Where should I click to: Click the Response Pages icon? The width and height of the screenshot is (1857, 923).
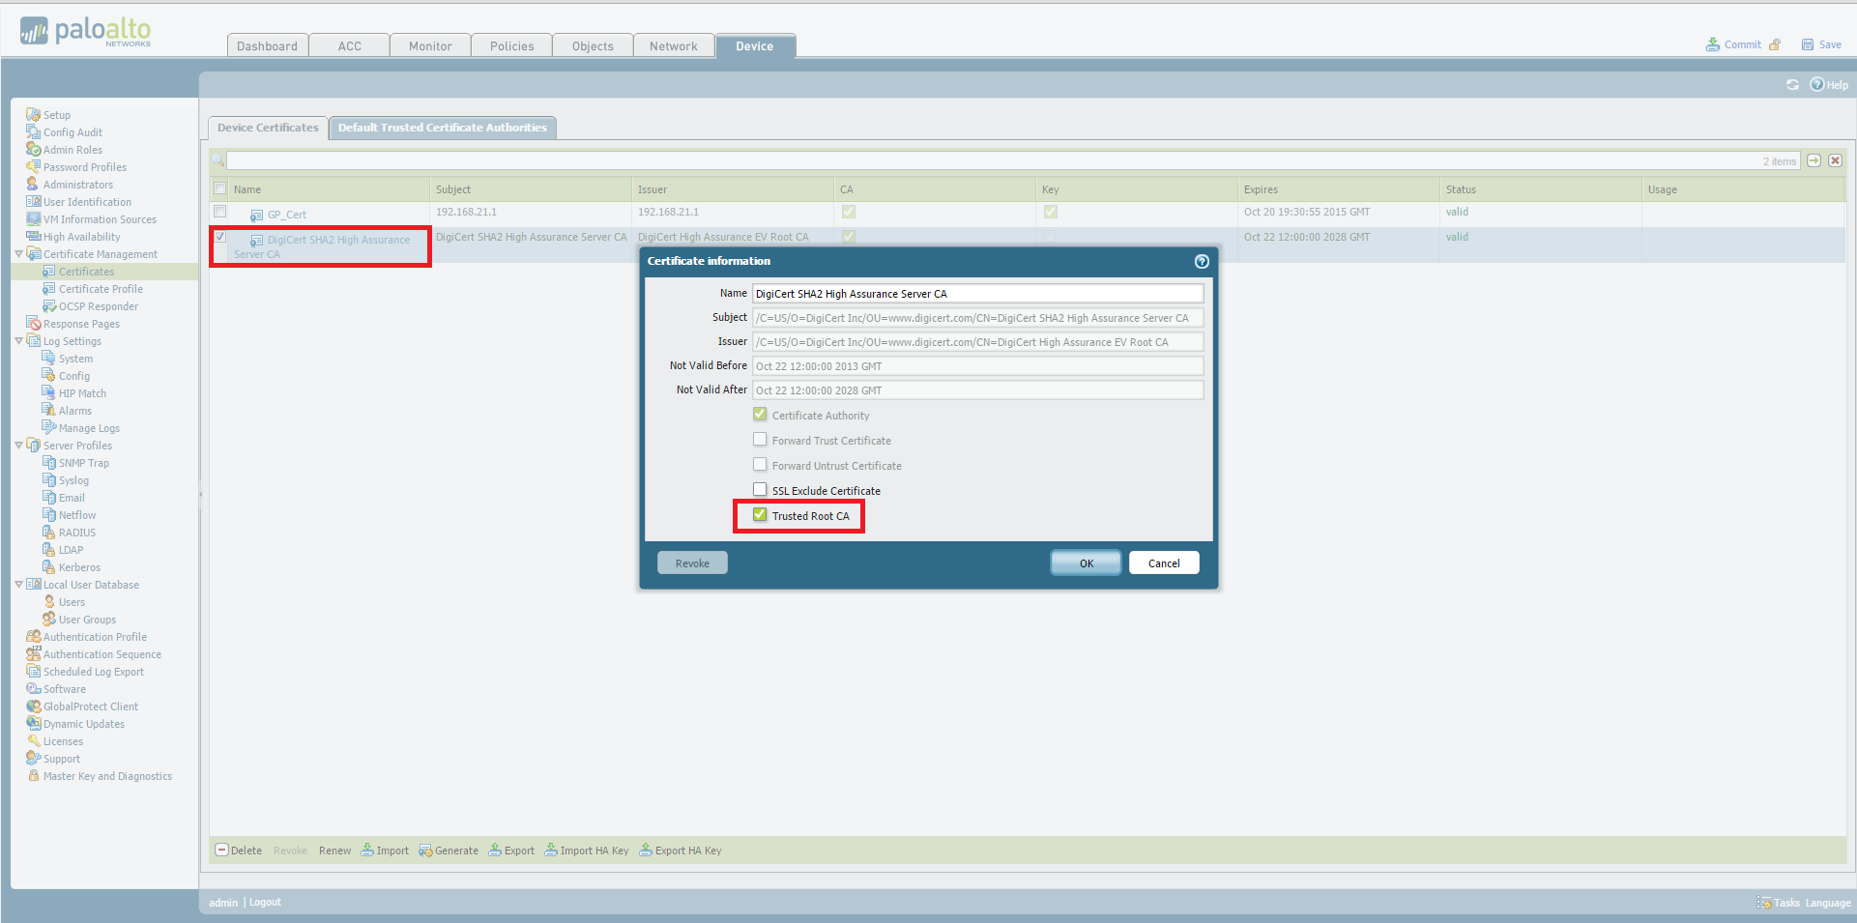(x=33, y=324)
